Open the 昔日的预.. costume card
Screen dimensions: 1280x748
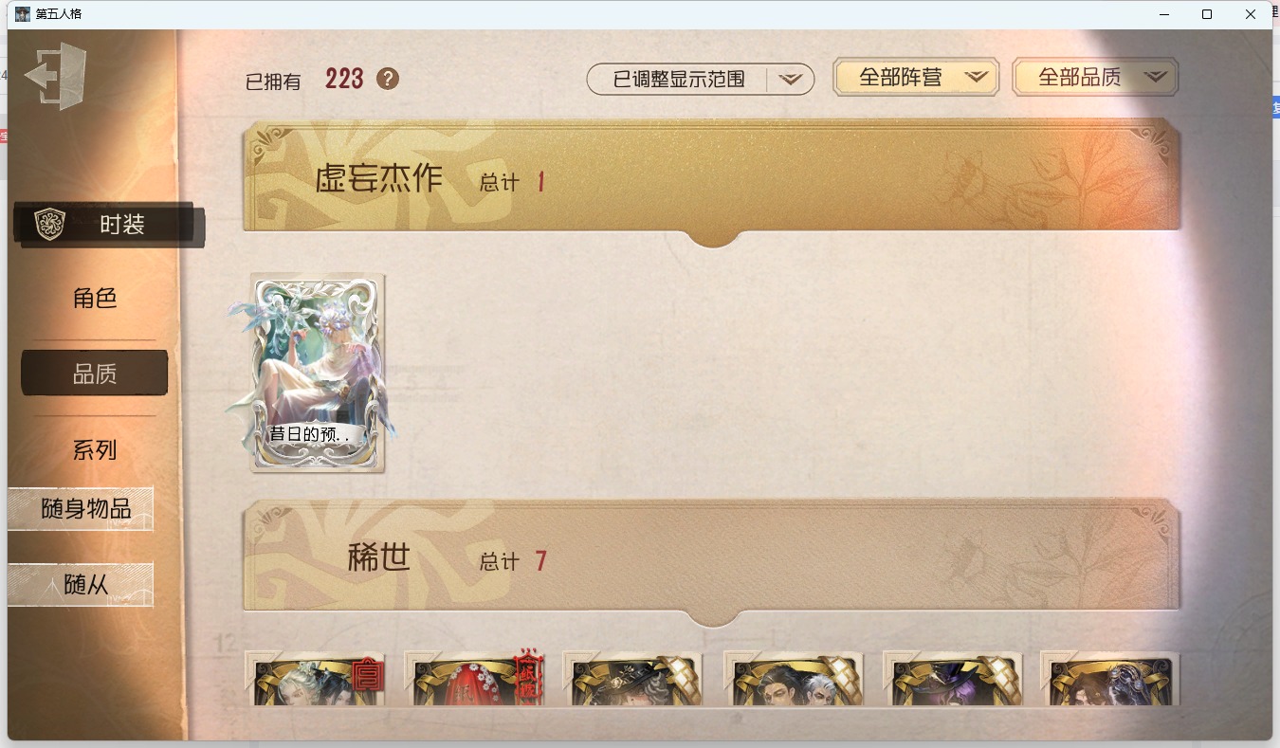tap(317, 372)
